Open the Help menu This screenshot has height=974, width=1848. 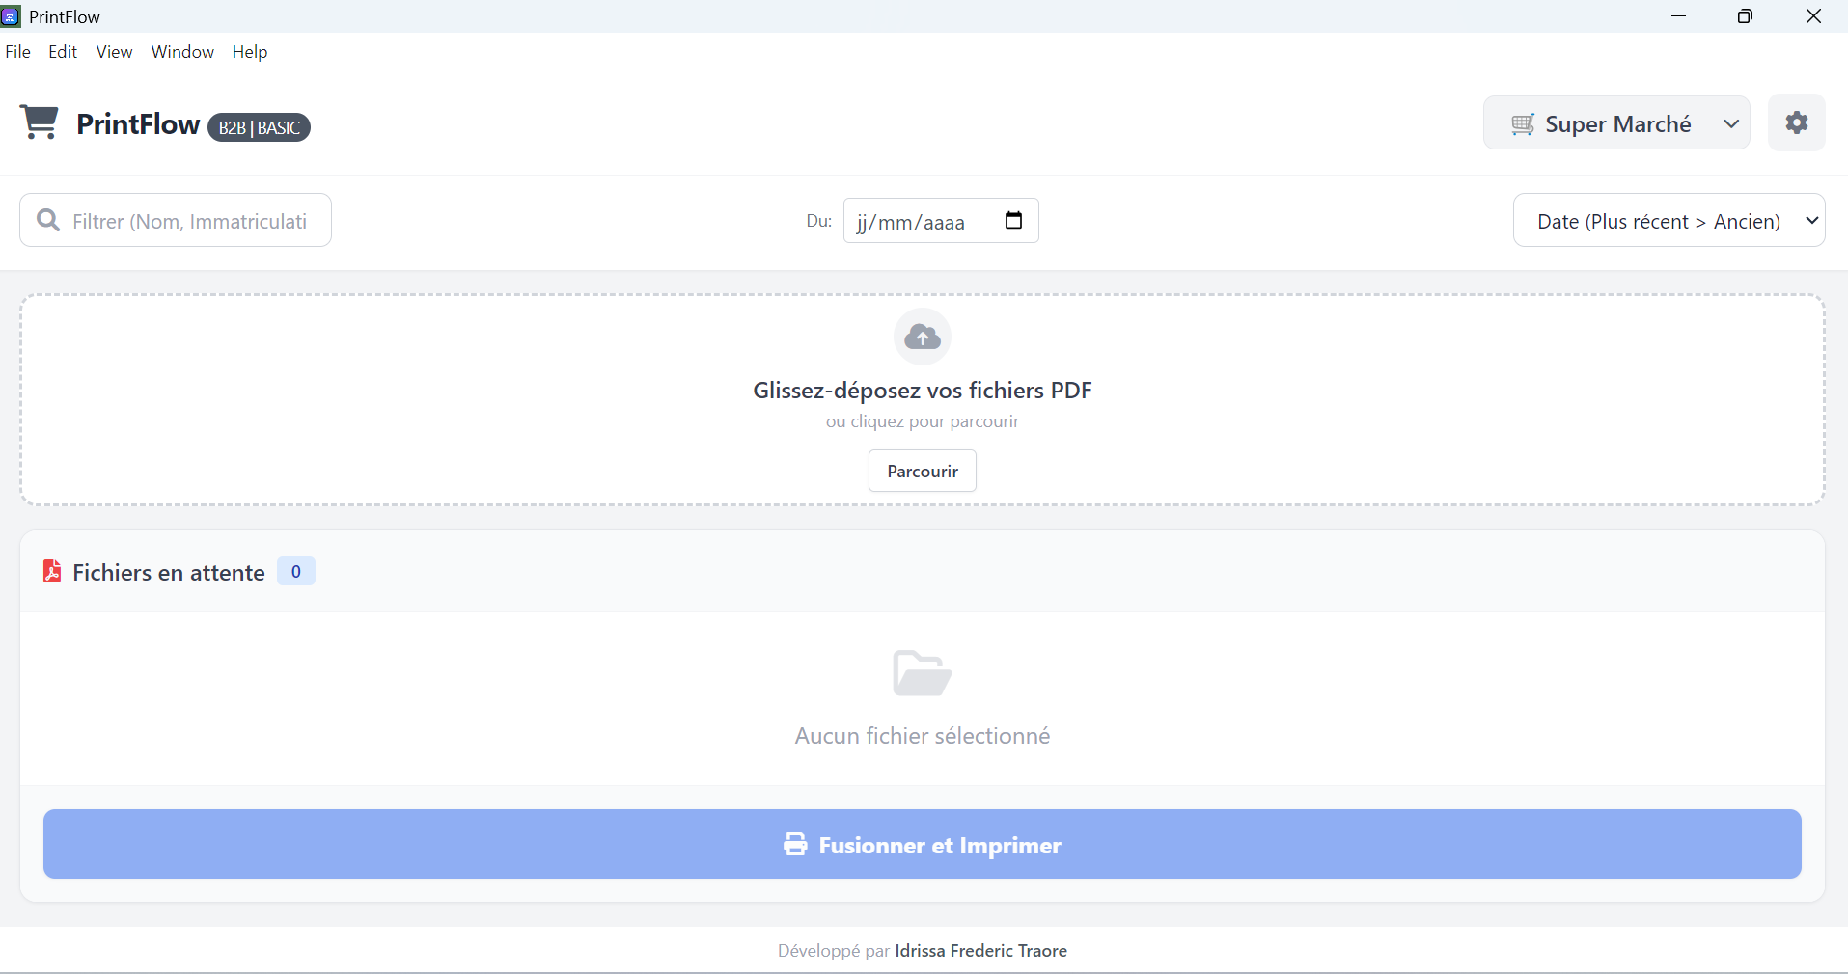250,52
